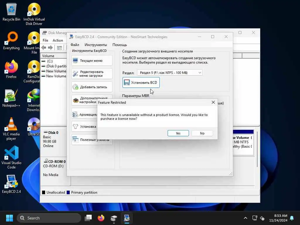300x225 pixels.
Task: Click No in Feature Restricted dialog
Action: 202,133
